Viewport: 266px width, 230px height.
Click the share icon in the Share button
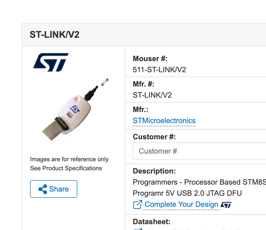tap(43, 189)
